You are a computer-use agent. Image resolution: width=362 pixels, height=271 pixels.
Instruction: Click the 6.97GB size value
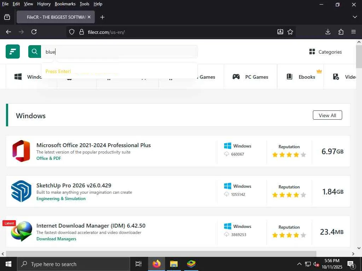coord(332,151)
